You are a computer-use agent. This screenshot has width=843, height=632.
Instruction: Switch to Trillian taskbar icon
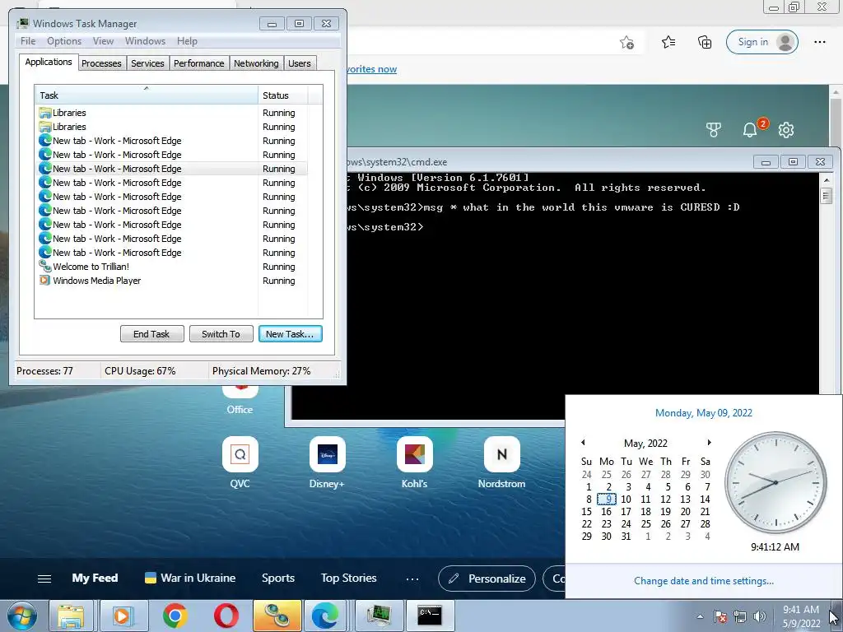[277, 616]
